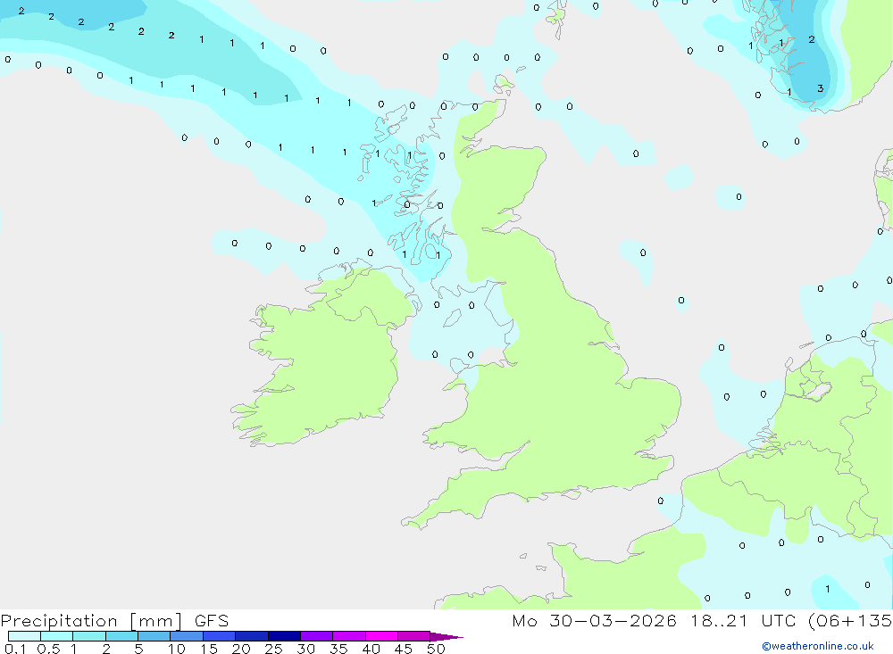Pick the 15–20 mm legend color swatch

[220, 636]
